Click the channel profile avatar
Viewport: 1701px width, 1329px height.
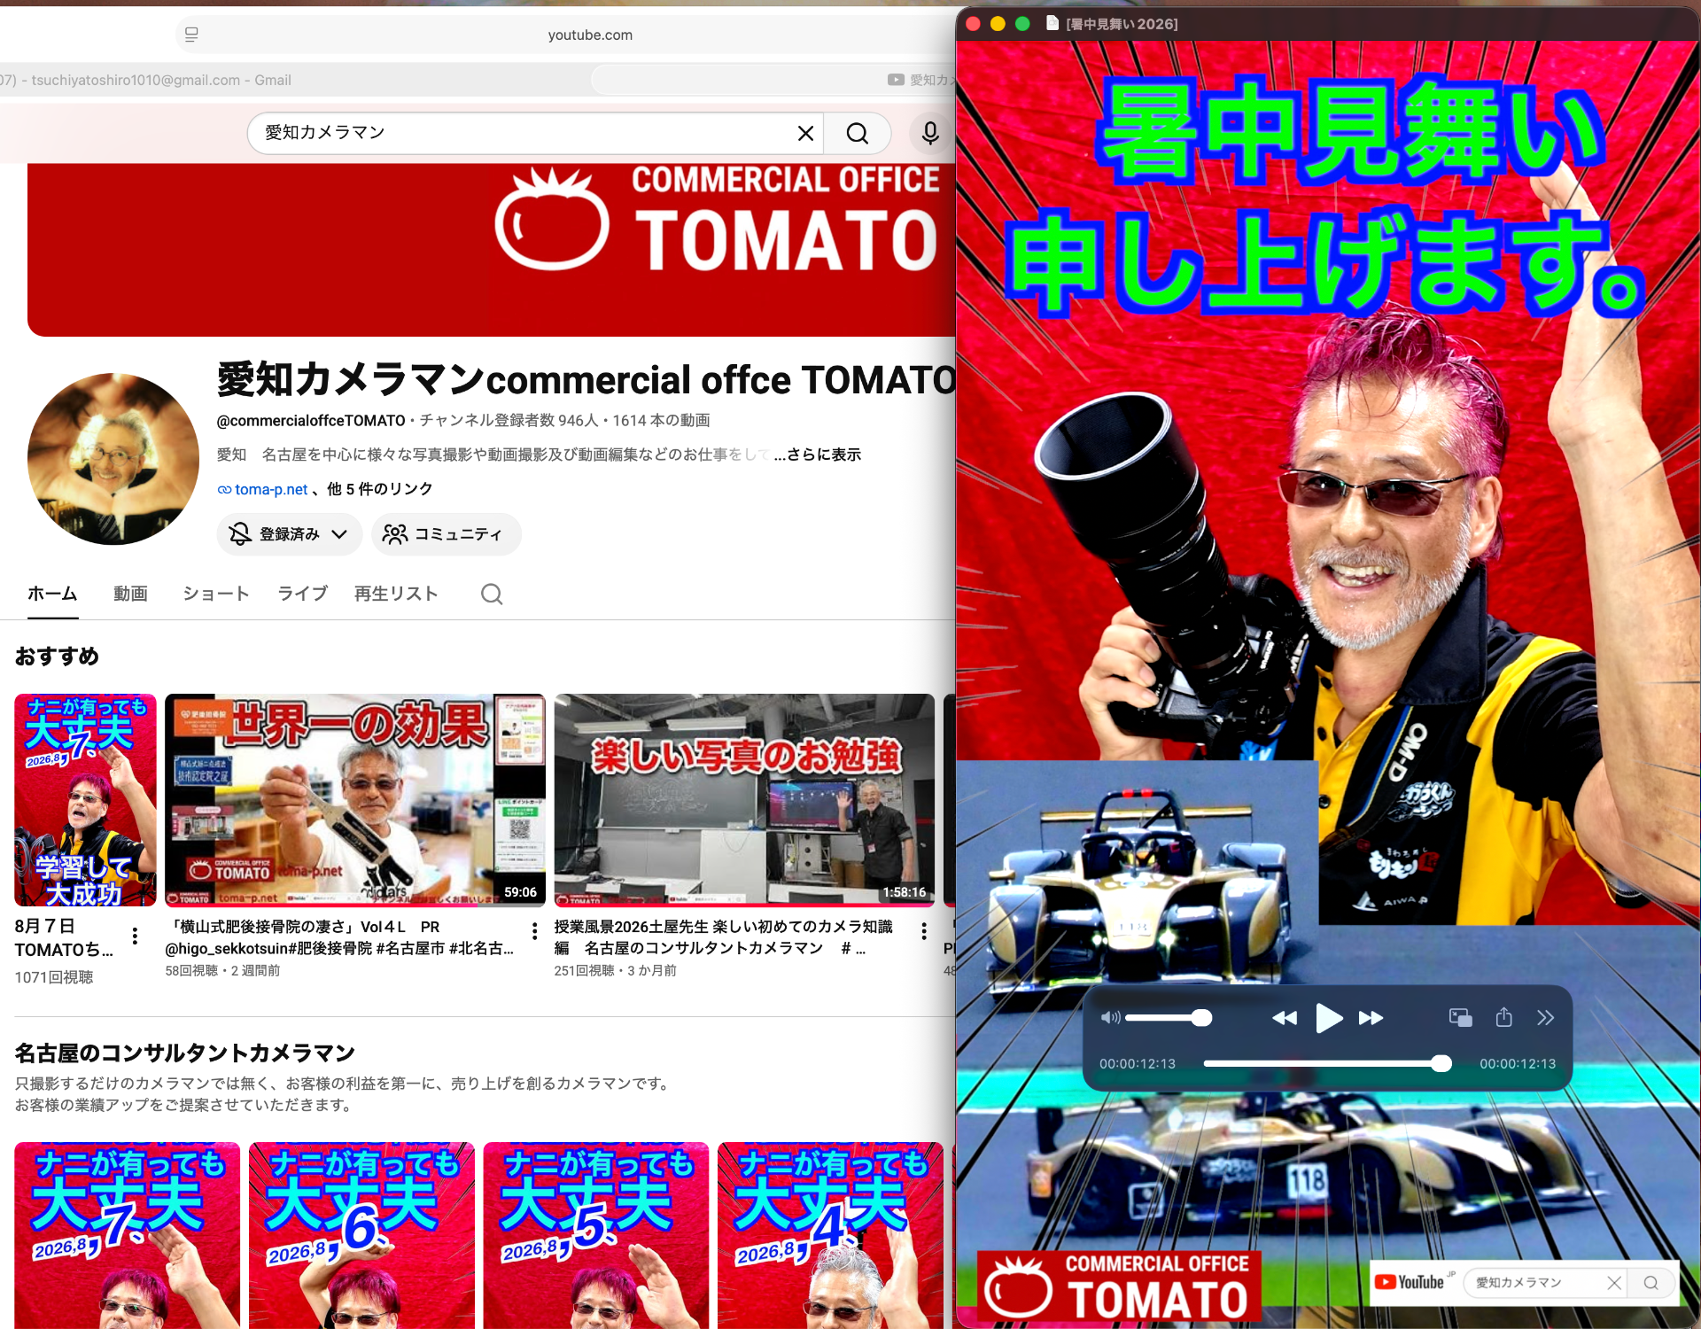[x=113, y=459]
